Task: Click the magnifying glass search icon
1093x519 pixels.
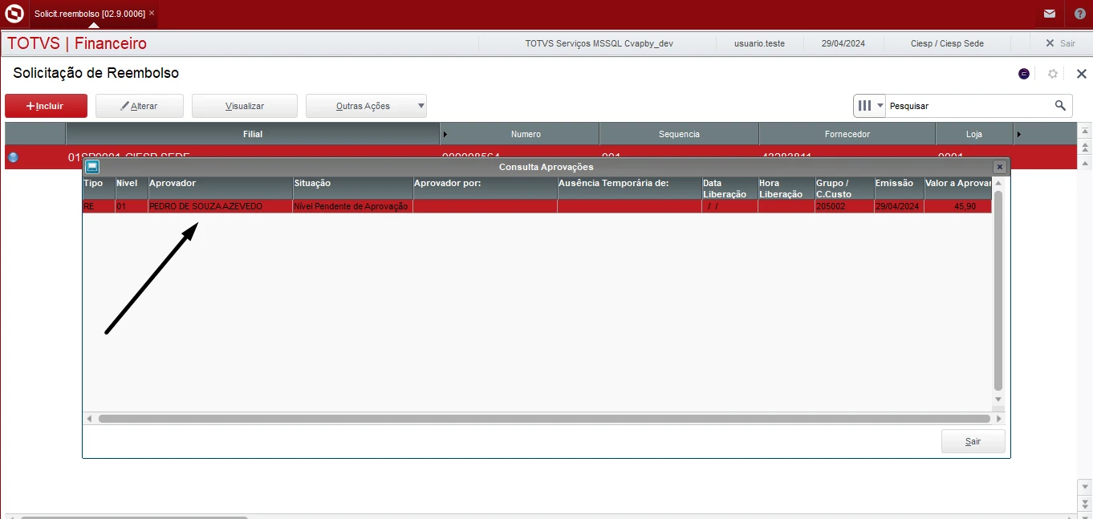Action: pos(1060,105)
